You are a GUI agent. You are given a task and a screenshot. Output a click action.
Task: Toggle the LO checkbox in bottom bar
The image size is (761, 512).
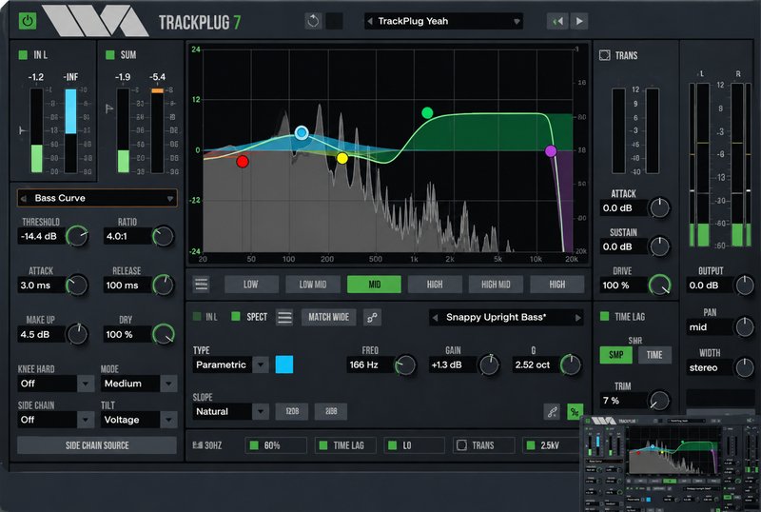[x=392, y=445]
